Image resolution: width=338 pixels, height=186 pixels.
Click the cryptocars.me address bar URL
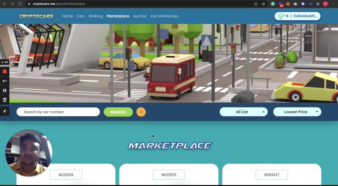(x=59, y=4)
